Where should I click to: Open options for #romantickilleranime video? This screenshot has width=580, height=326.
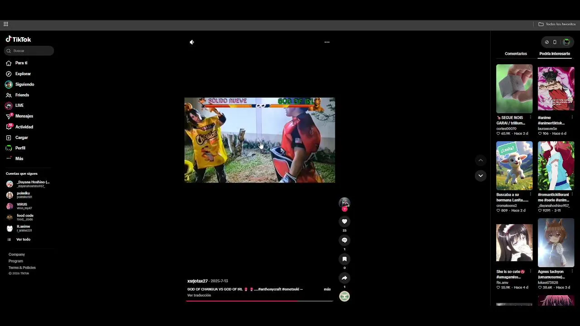pos(572,195)
